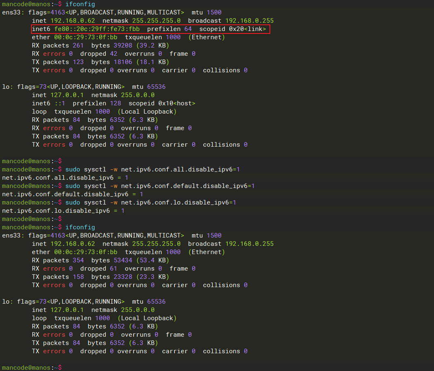Click the TX packets 158 value

[78, 277]
